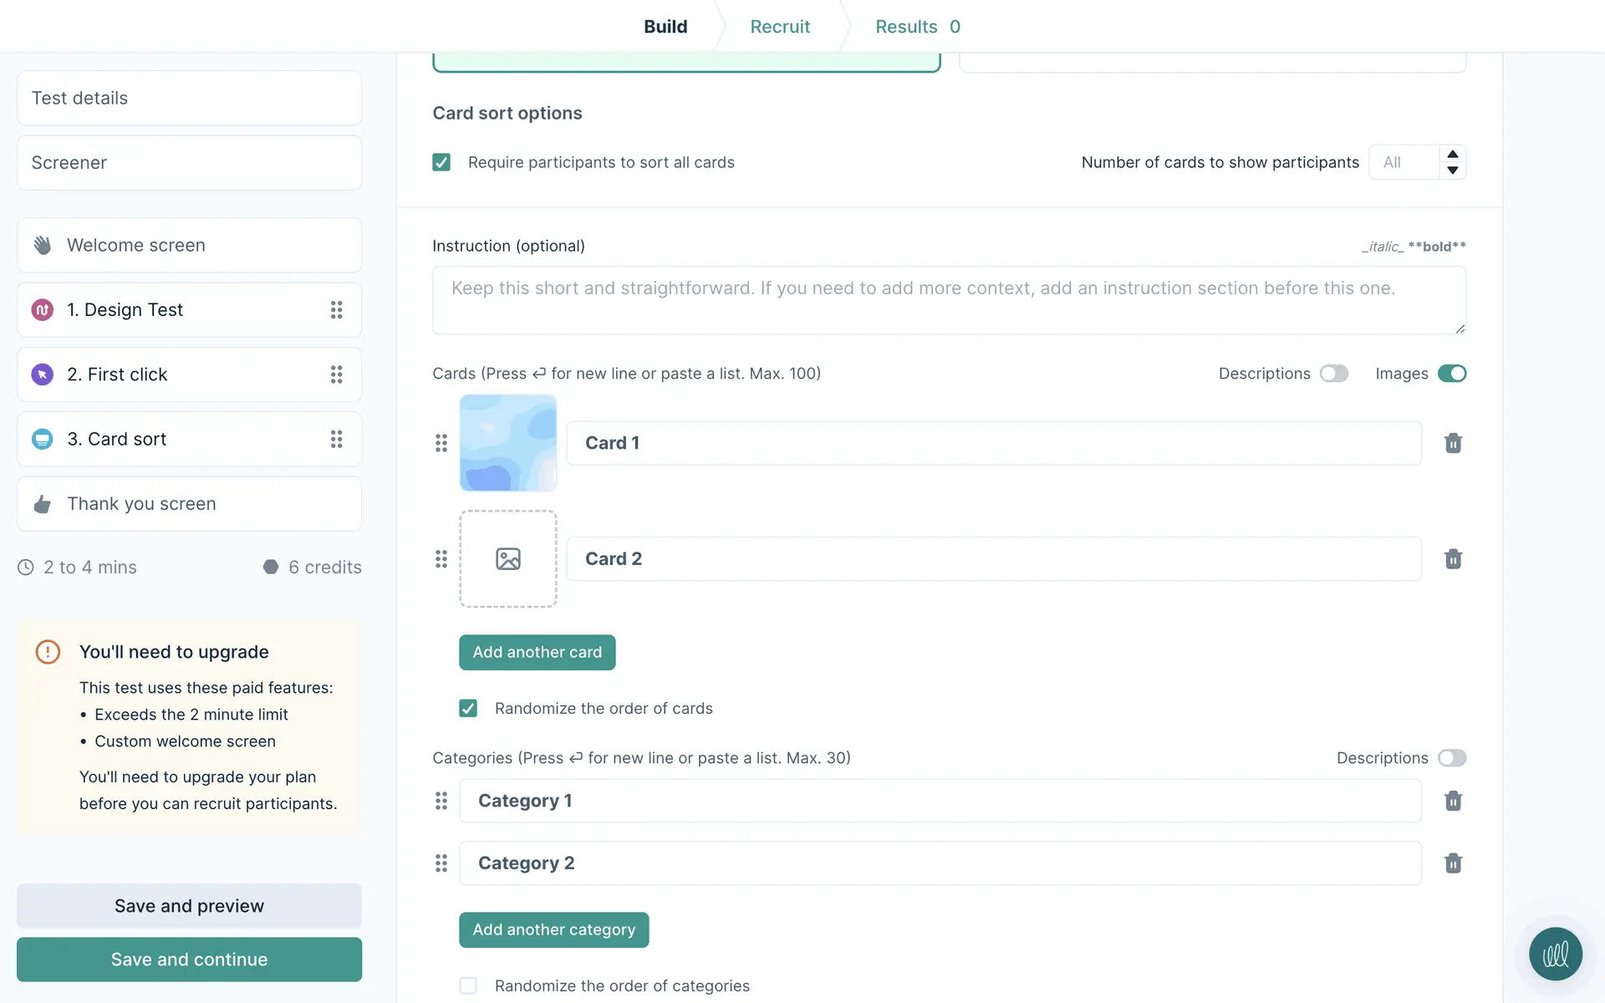Click Add another card button

tap(537, 652)
